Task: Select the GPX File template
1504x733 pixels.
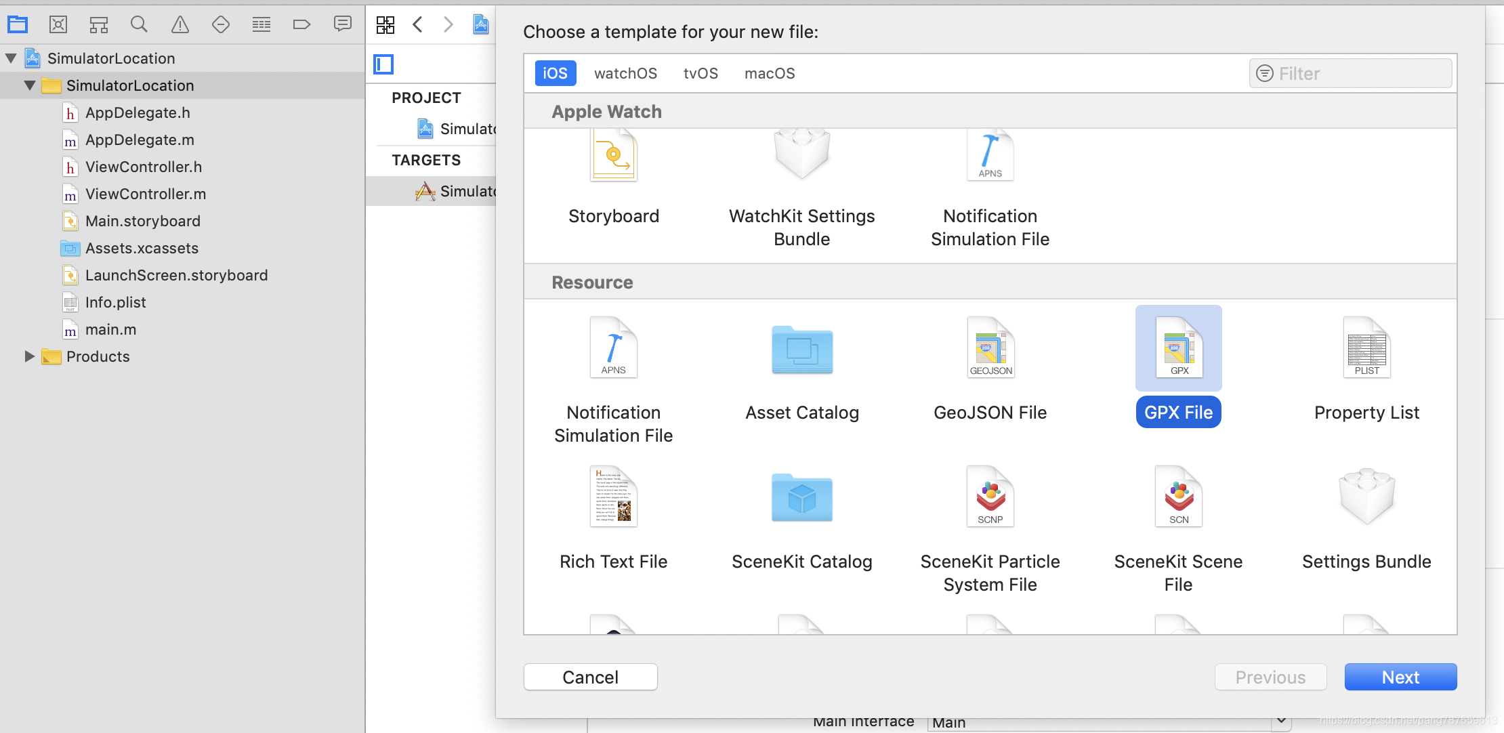Action: tap(1179, 366)
